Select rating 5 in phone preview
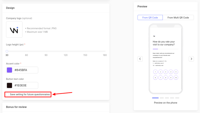 [x=176, y=72]
